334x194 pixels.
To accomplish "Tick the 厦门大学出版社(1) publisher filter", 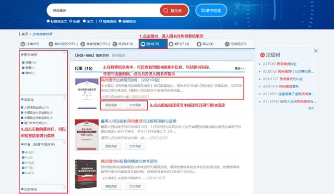I will click(x=22, y=123).
